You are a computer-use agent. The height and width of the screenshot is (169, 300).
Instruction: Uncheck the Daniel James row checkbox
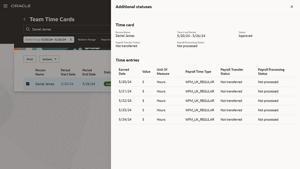coord(28,84)
